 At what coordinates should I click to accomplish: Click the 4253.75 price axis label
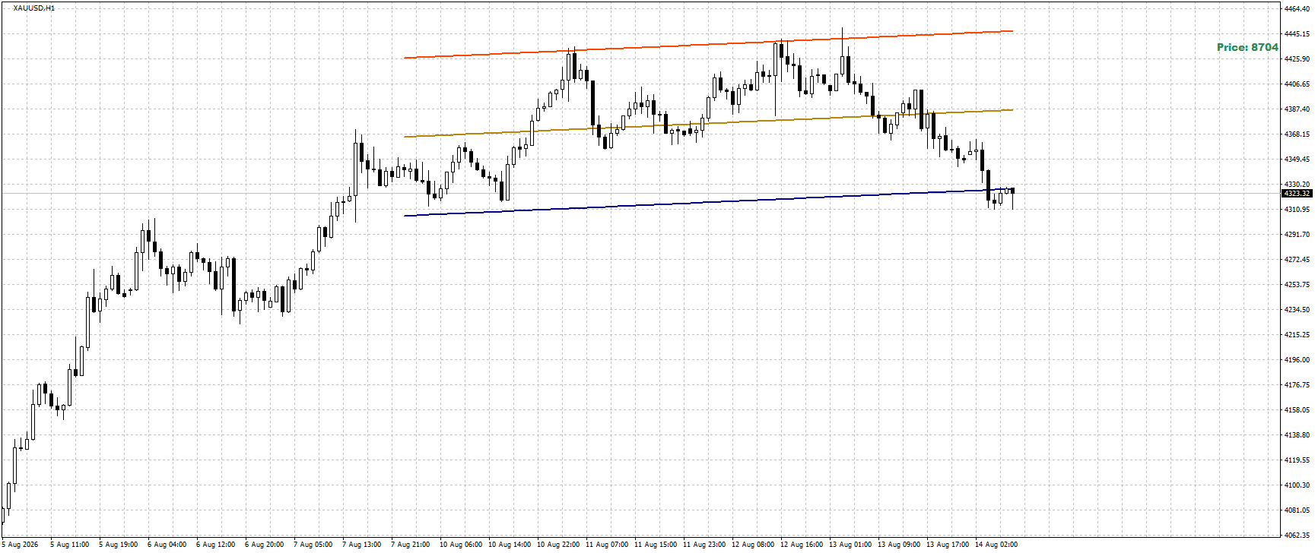(1296, 285)
